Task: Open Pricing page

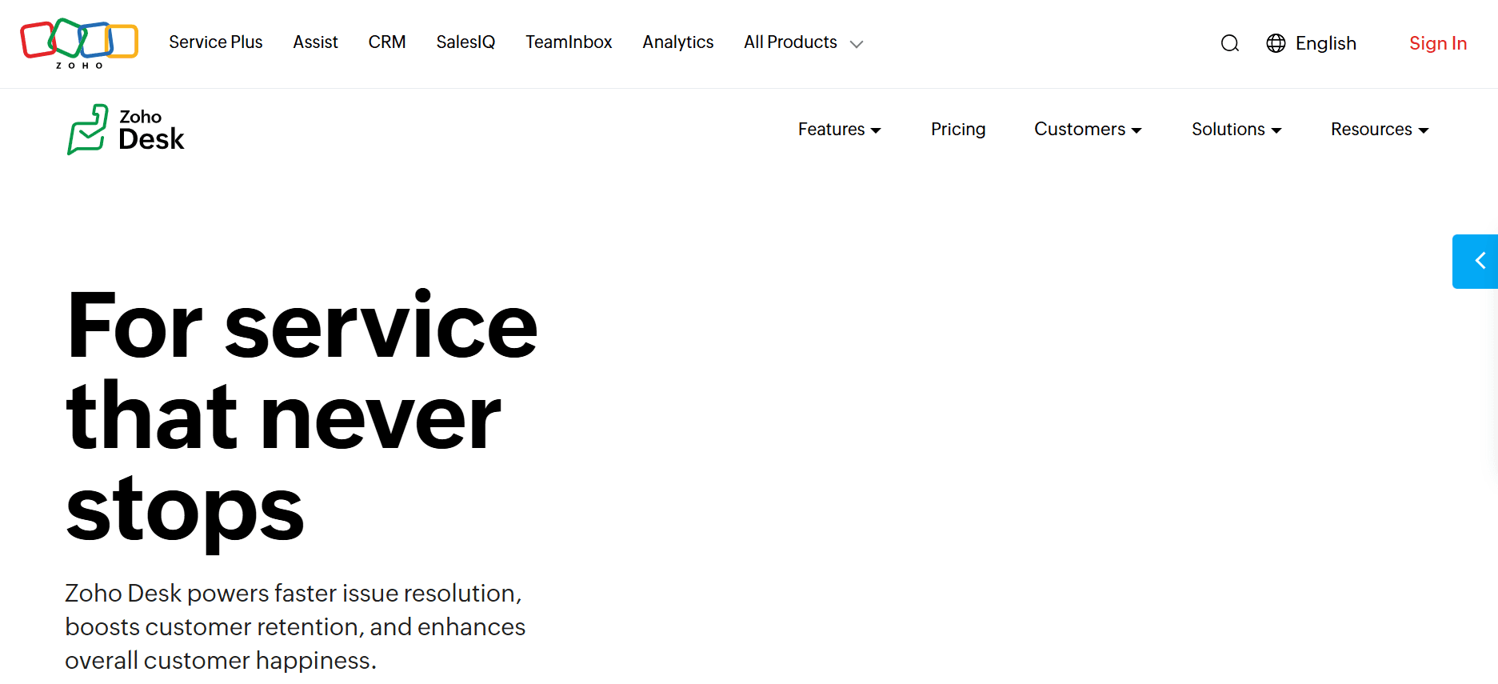Action: (x=958, y=130)
